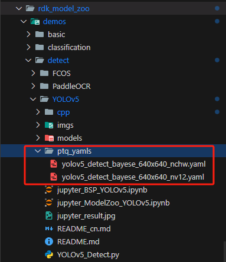Screen dimensions: 226x262
Task: Click the image icon for jupyter_result.jpg
Action: pos(49,215)
